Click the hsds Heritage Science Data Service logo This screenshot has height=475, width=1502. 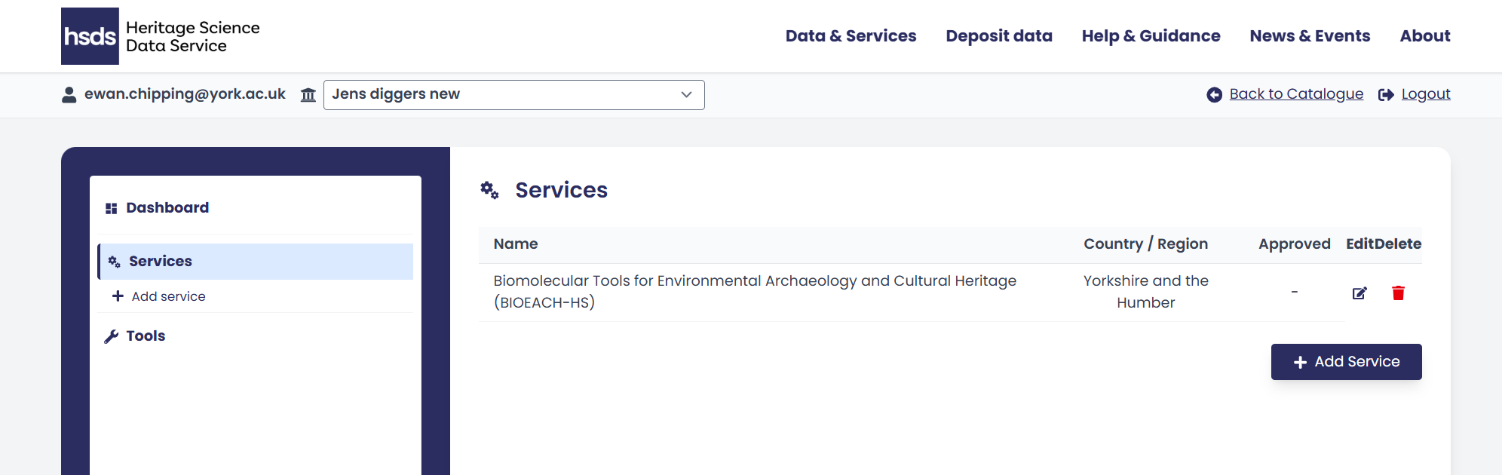161,36
